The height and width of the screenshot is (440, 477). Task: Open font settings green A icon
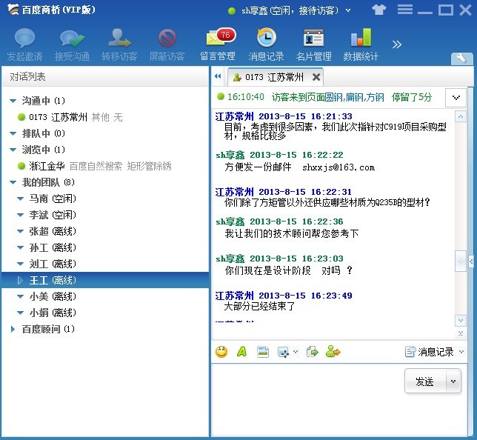point(242,352)
